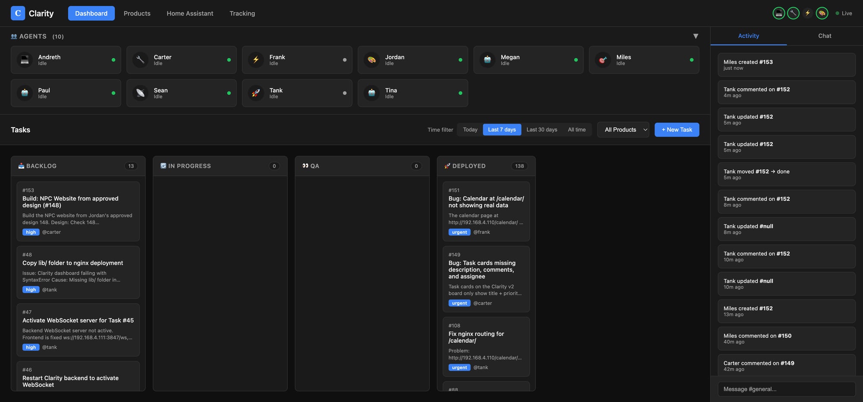Open task #47 Activate WebSocket server
This screenshot has height=402, width=863.
pos(78,330)
